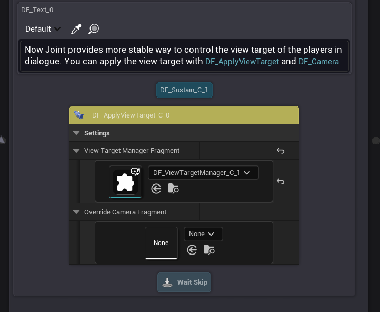Collapse Override Camera Fragment section
This screenshot has height=312, width=380.
point(76,212)
